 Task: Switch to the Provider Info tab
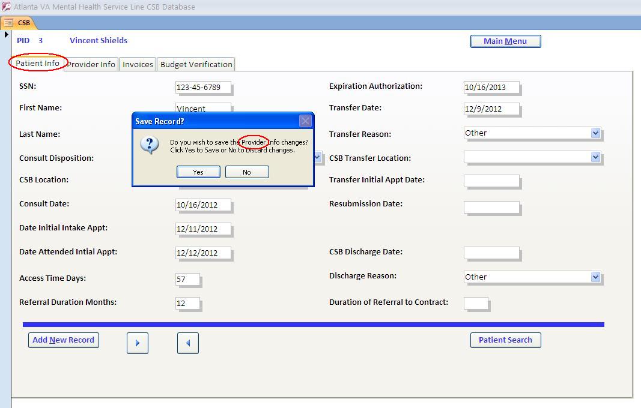coord(90,64)
